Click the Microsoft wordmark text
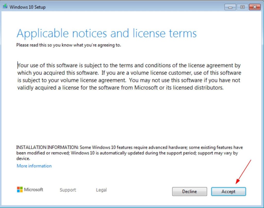This screenshot has height=208, width=264. click(34, 190)
